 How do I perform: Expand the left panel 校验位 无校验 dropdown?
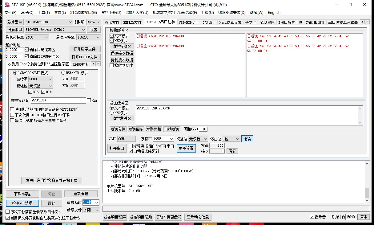[x=50, y=86]
